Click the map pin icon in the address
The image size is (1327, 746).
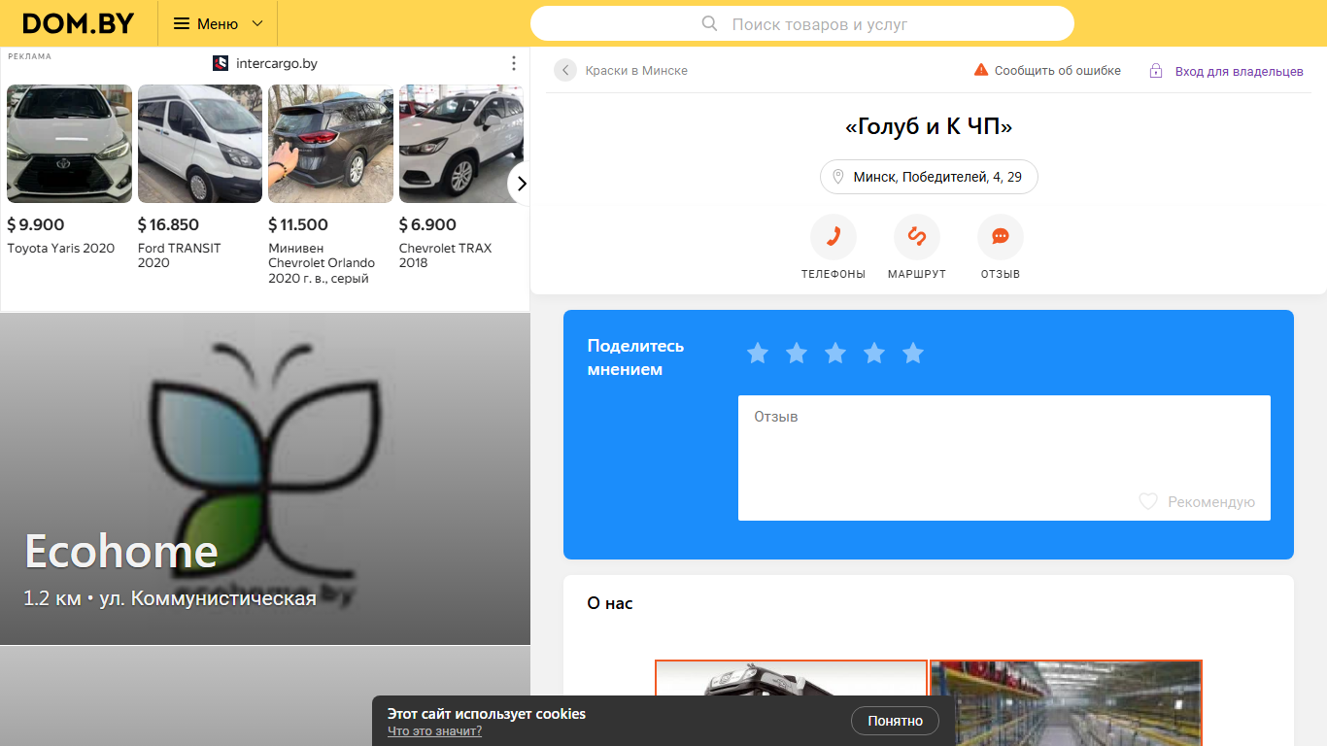pyautogui.click(x=838, y=177)
